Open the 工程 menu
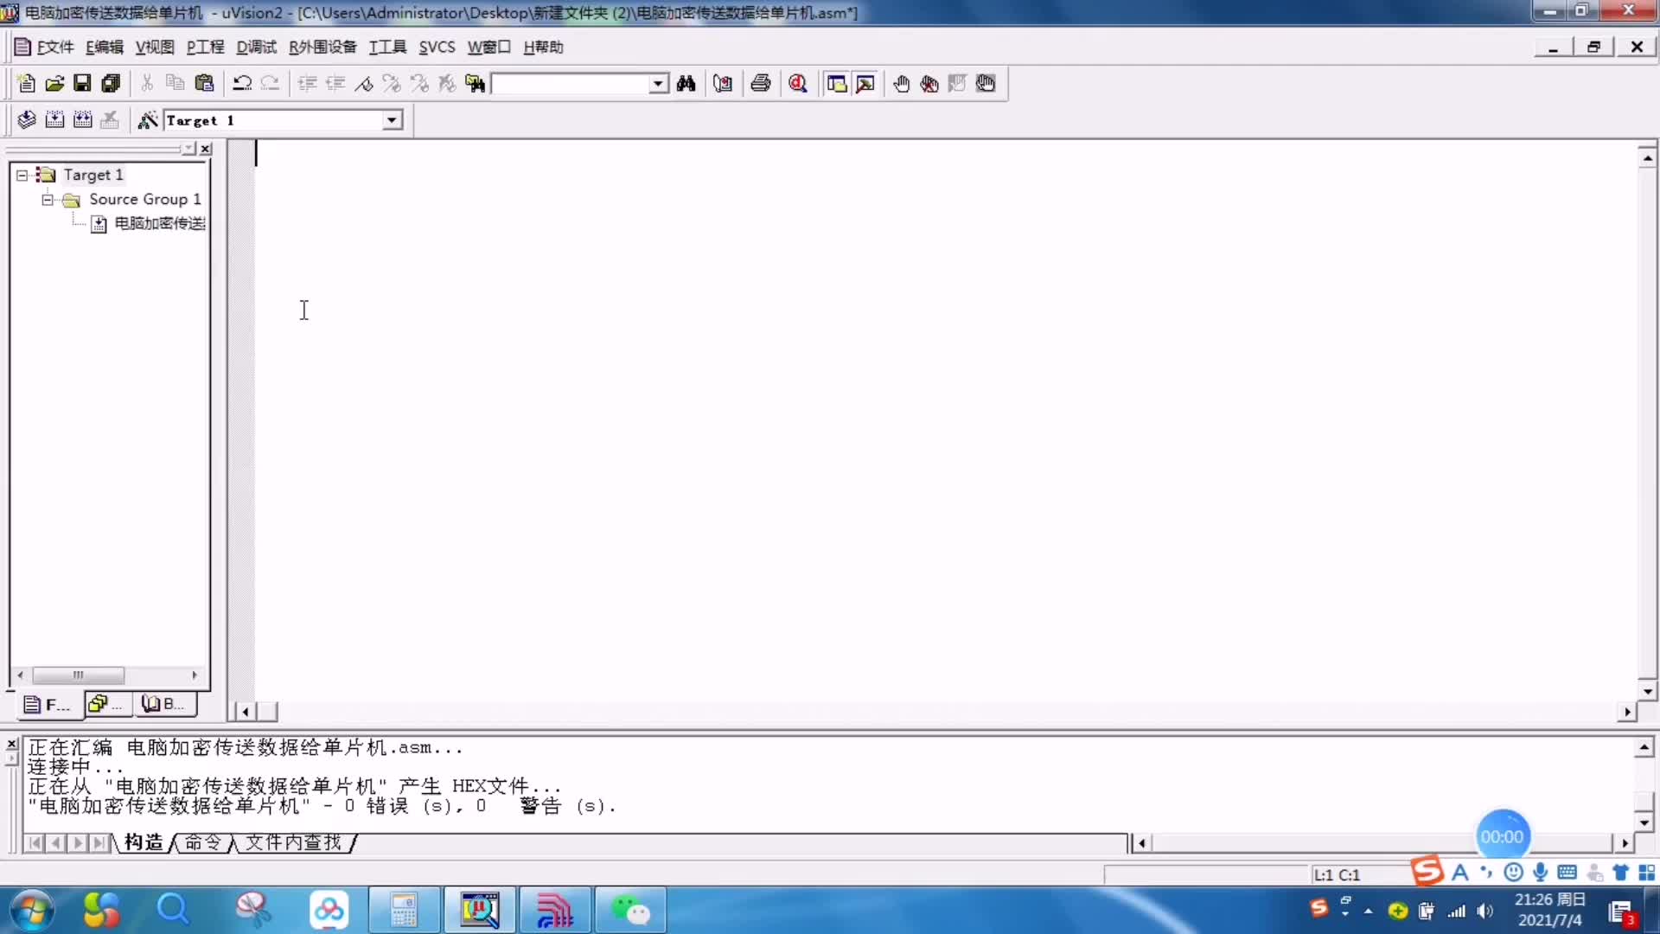The height and width of the screenshot is (934, 1660). point(205,47)
